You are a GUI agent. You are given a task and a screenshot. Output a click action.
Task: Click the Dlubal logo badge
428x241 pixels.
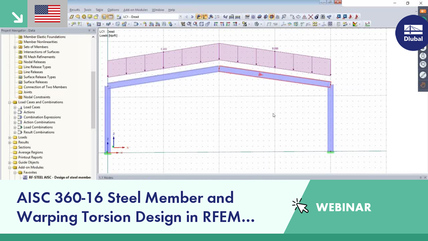pos(413,33)
